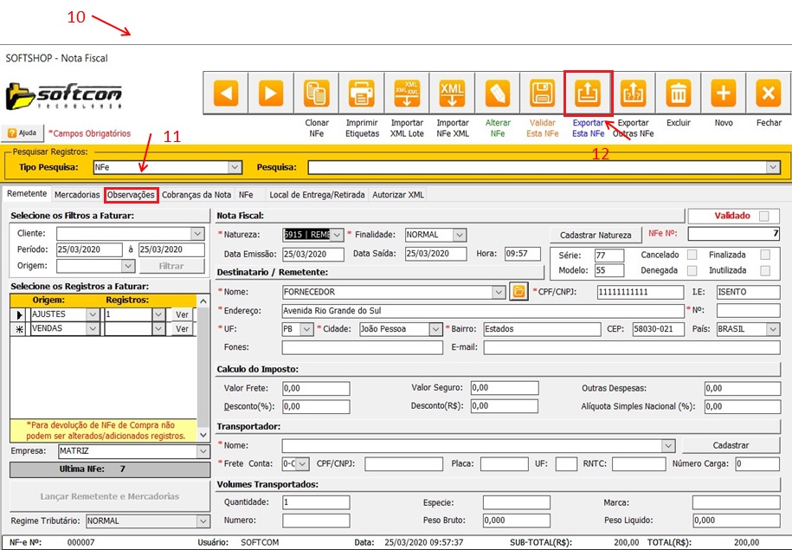Viewport: 792px width, 550px height.
Task: Click the Cadastrar Natureza button
Action: (x=596, y=235)
